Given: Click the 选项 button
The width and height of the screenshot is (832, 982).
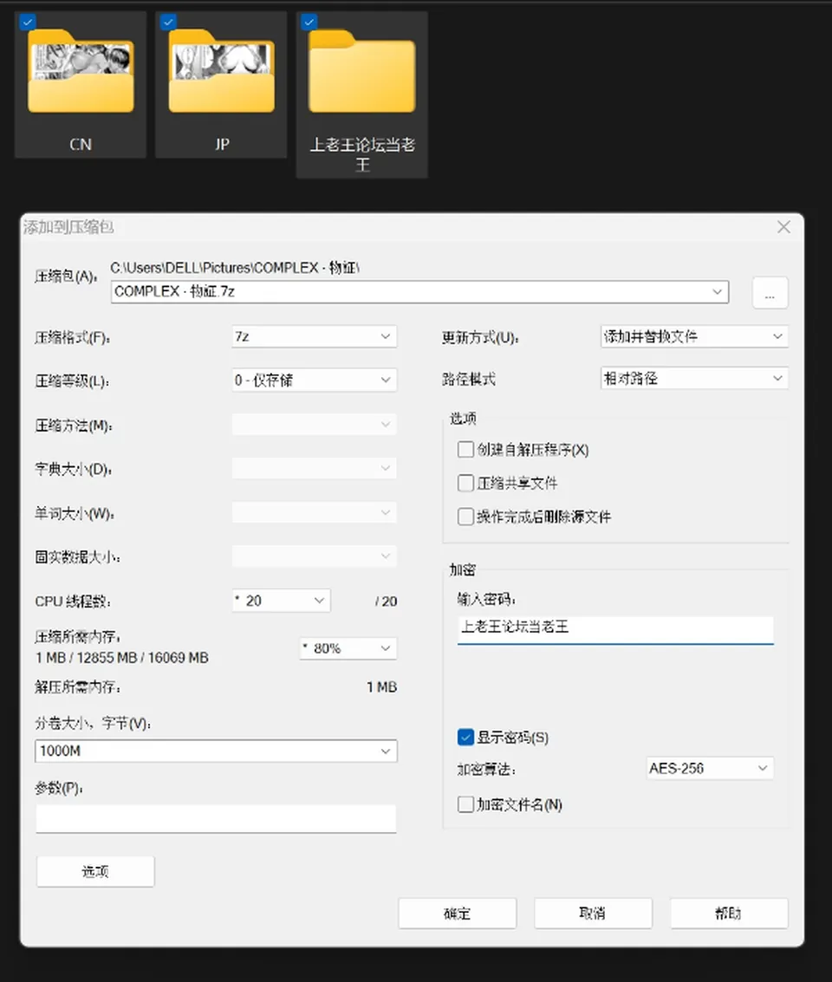Looking at the screenshot, I should (x=95, y=871).
